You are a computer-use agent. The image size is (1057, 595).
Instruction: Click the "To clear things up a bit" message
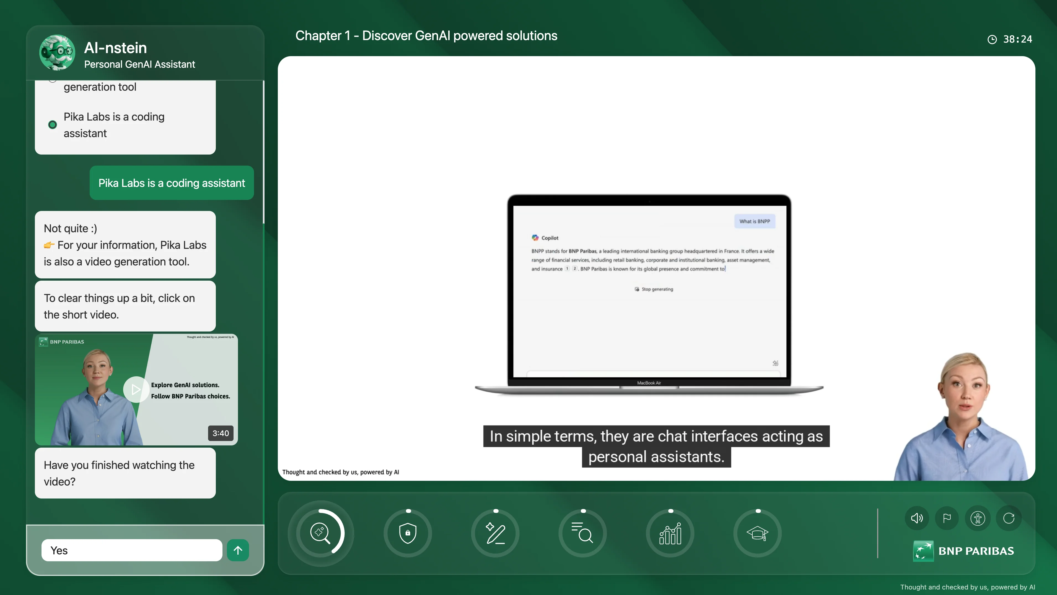click(125, 306)
